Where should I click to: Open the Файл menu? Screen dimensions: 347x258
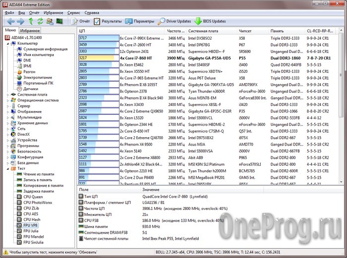pos(9,12)
